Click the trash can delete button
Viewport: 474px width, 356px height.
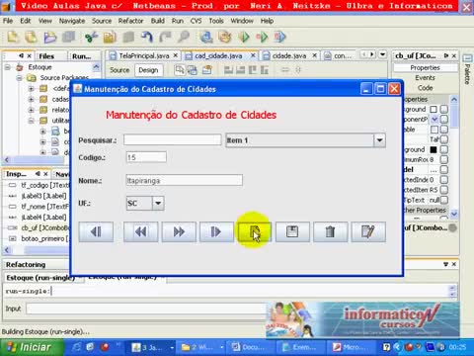coord(330,232)
